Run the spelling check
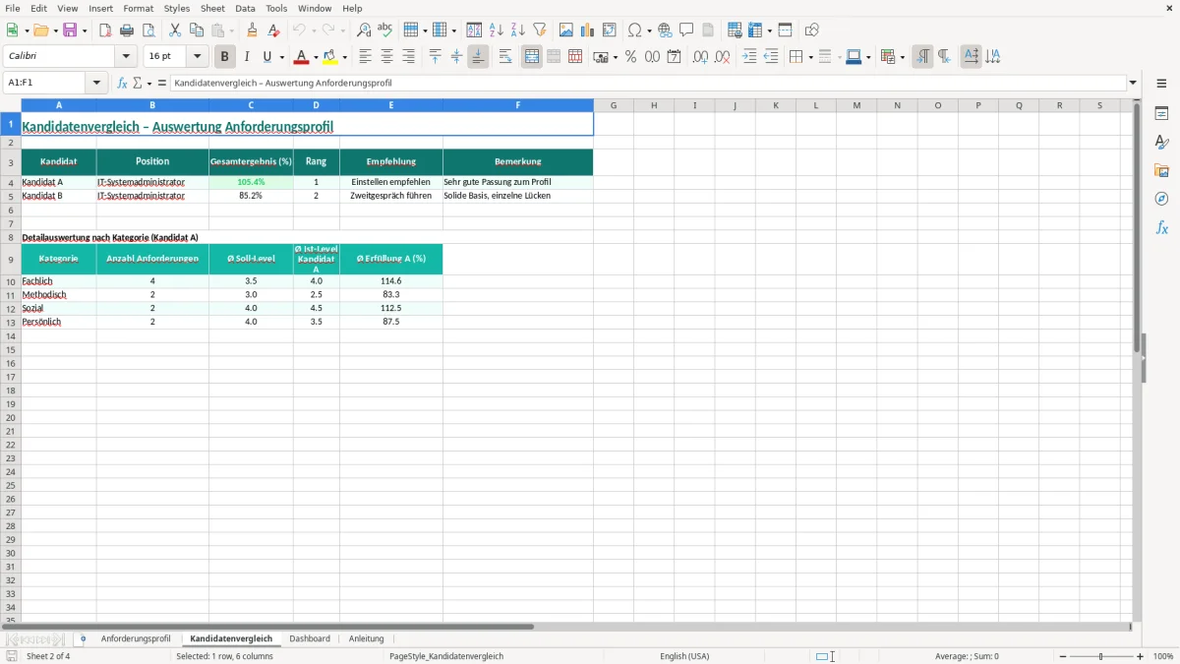 (385, 30)
